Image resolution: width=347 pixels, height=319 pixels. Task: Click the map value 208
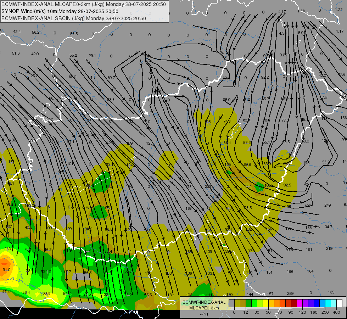[x=208, y=186]
